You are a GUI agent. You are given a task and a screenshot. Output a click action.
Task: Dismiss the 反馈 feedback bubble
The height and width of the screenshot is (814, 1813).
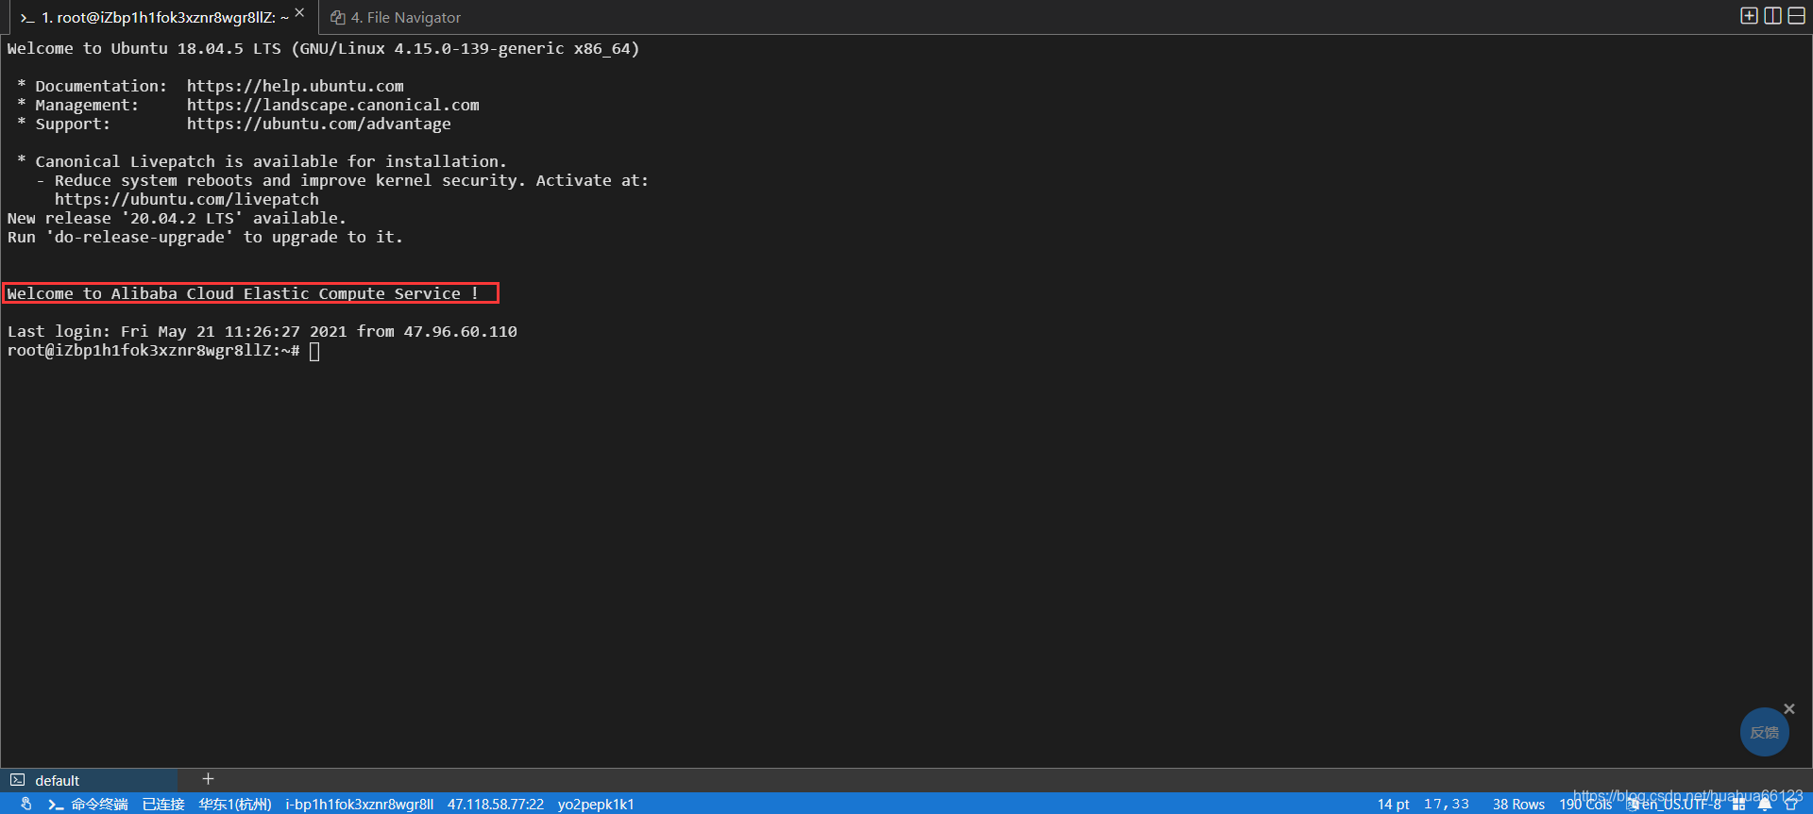[x=1788, y=708]
